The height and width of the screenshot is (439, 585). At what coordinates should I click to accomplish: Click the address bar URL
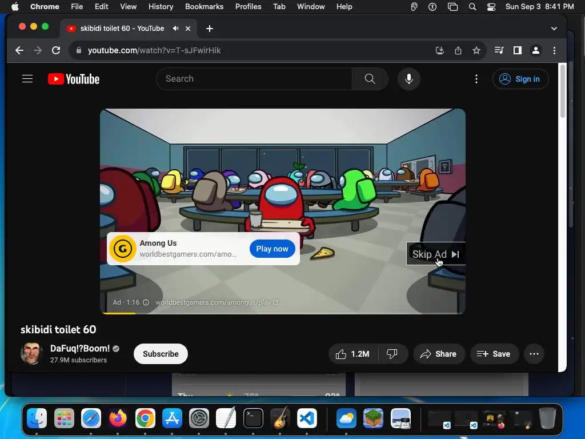click(x=154, y=50)
